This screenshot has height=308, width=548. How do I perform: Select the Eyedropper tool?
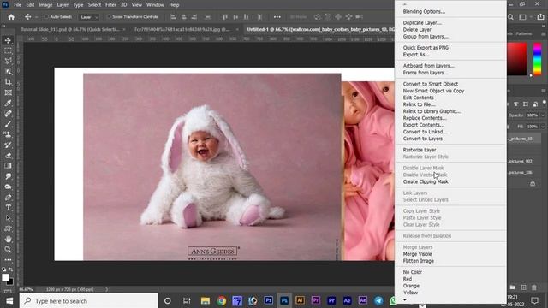tap(8, 103)
